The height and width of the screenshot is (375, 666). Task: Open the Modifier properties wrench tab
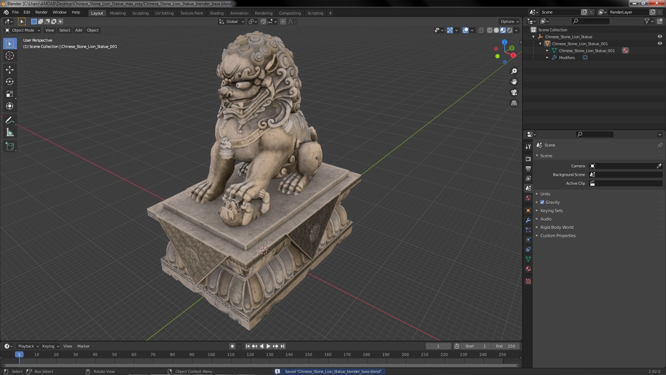pyautogui.click(x=528, y=220)
